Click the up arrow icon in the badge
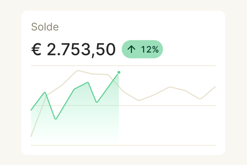 coord(132,49)
